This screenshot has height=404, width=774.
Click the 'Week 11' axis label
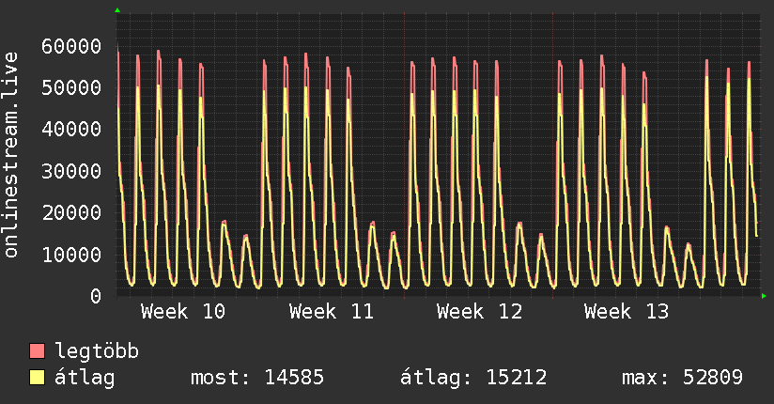pos(332,312)
